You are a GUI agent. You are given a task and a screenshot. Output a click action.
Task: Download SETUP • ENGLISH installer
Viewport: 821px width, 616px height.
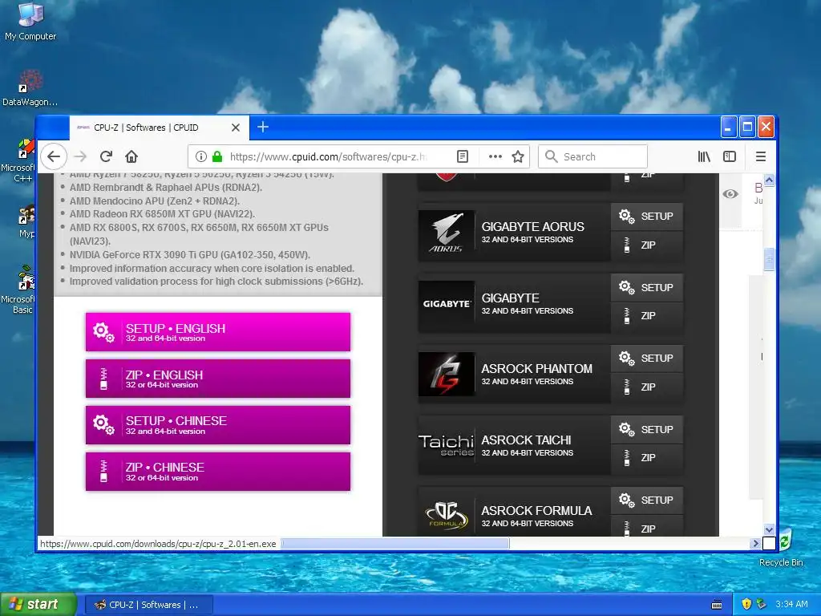pos(218,332)
